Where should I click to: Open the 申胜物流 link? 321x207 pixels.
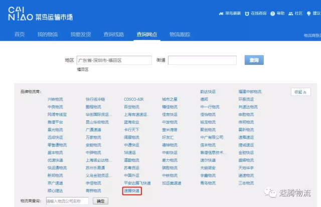point(246,115)
